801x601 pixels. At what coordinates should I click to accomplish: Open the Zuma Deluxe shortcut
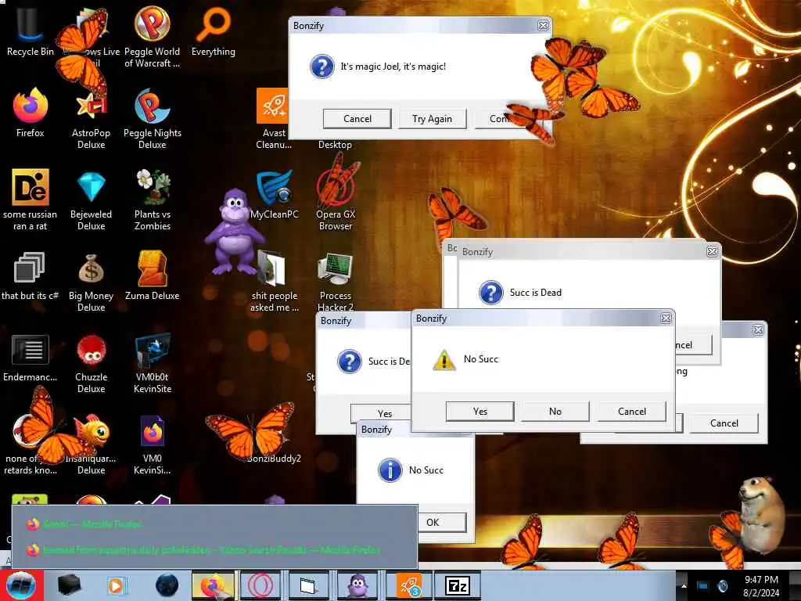153,275
